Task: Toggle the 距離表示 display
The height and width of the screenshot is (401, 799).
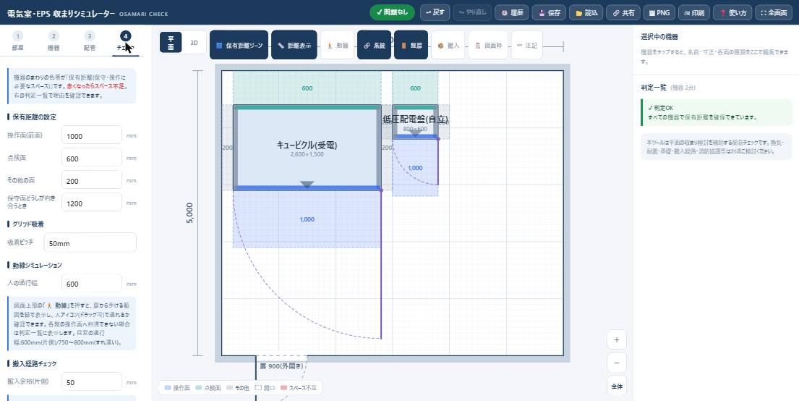Action: [294, 46]
